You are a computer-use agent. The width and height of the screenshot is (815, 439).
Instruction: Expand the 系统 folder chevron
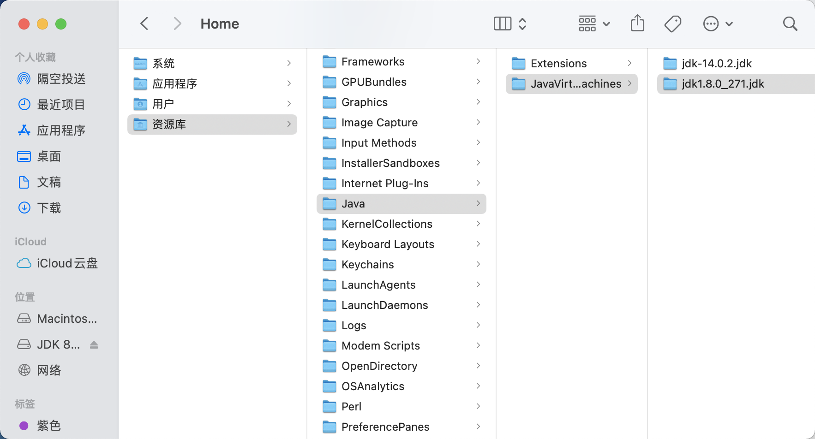pos(289,63)
